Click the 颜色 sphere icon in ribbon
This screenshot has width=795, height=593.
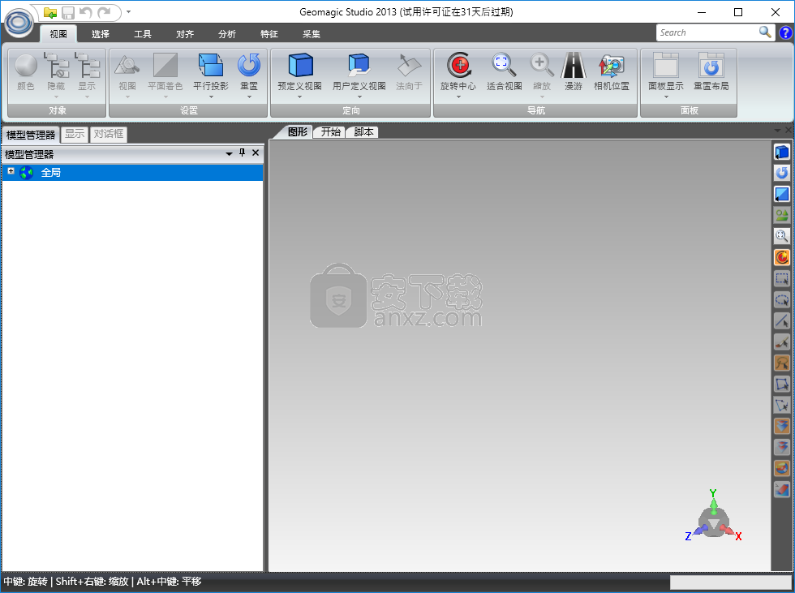point(26,66)
